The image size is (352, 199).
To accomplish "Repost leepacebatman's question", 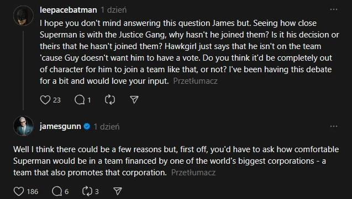I will pyautogui.click(x=110, y=100).
